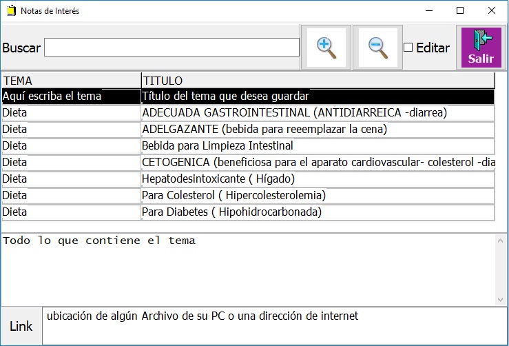
Task: Click the 'Todo lo que contiene el tema' text area
Action: [x=249, y=269]
